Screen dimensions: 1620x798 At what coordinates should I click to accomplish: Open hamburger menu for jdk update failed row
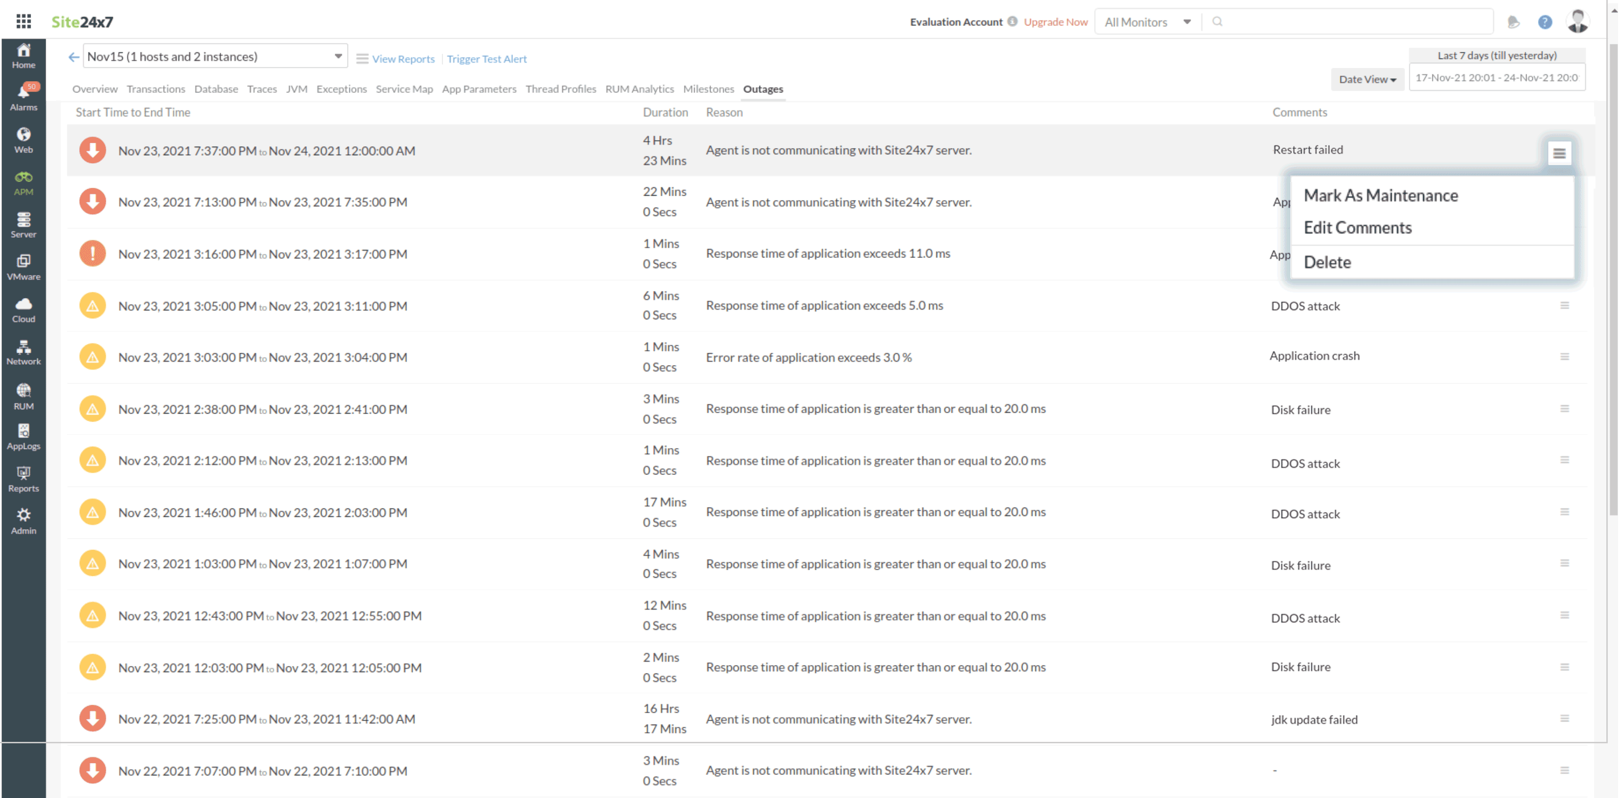1564,718
